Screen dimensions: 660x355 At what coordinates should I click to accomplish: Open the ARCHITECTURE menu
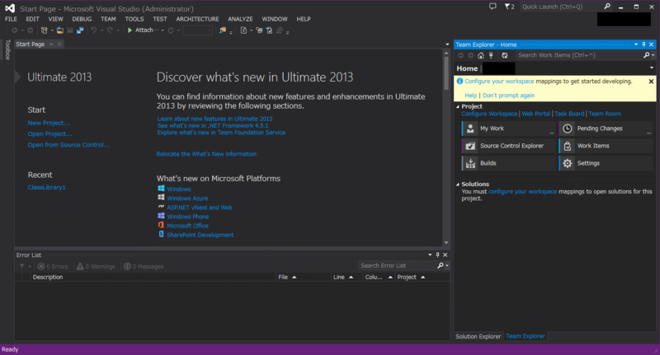(x=197, y=19)
